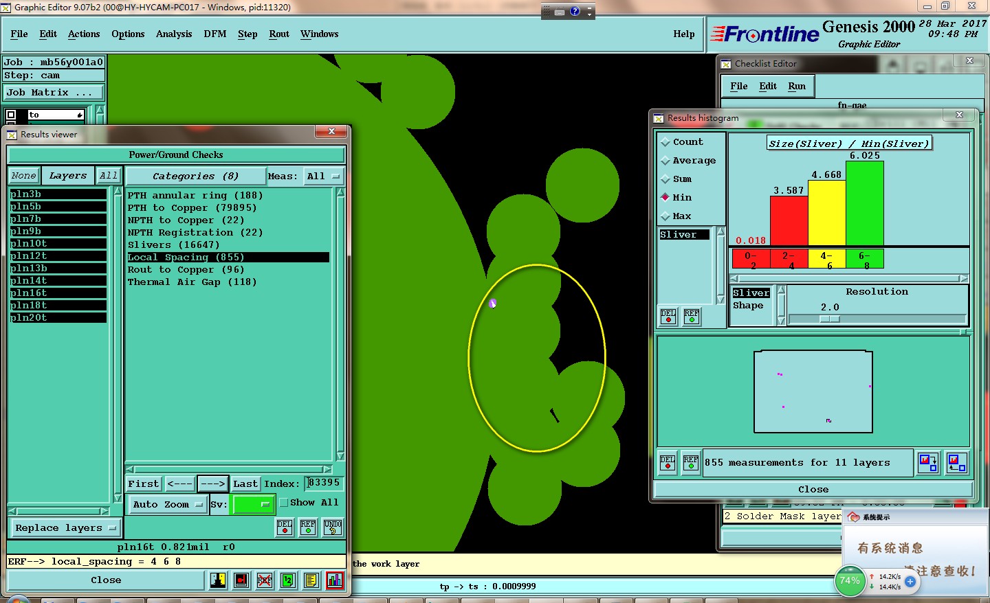Open the Rout menu

[279, 34]
